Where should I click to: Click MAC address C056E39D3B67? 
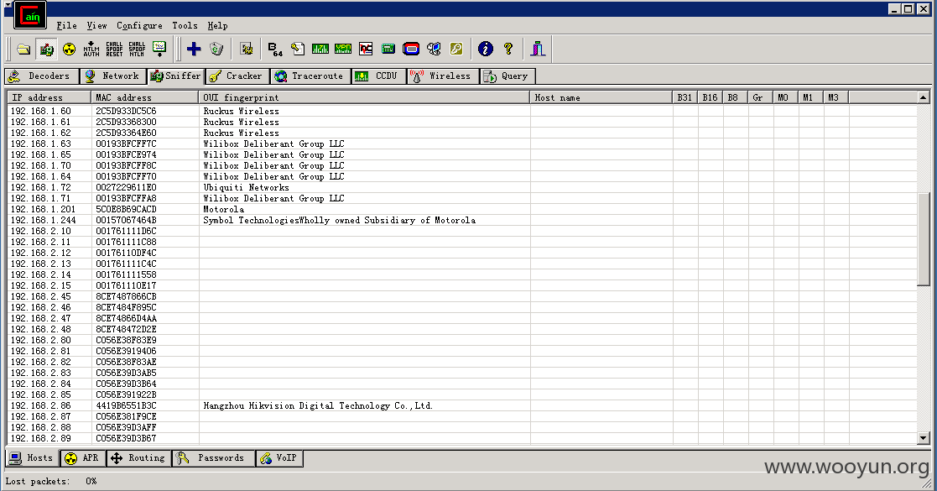126,438
